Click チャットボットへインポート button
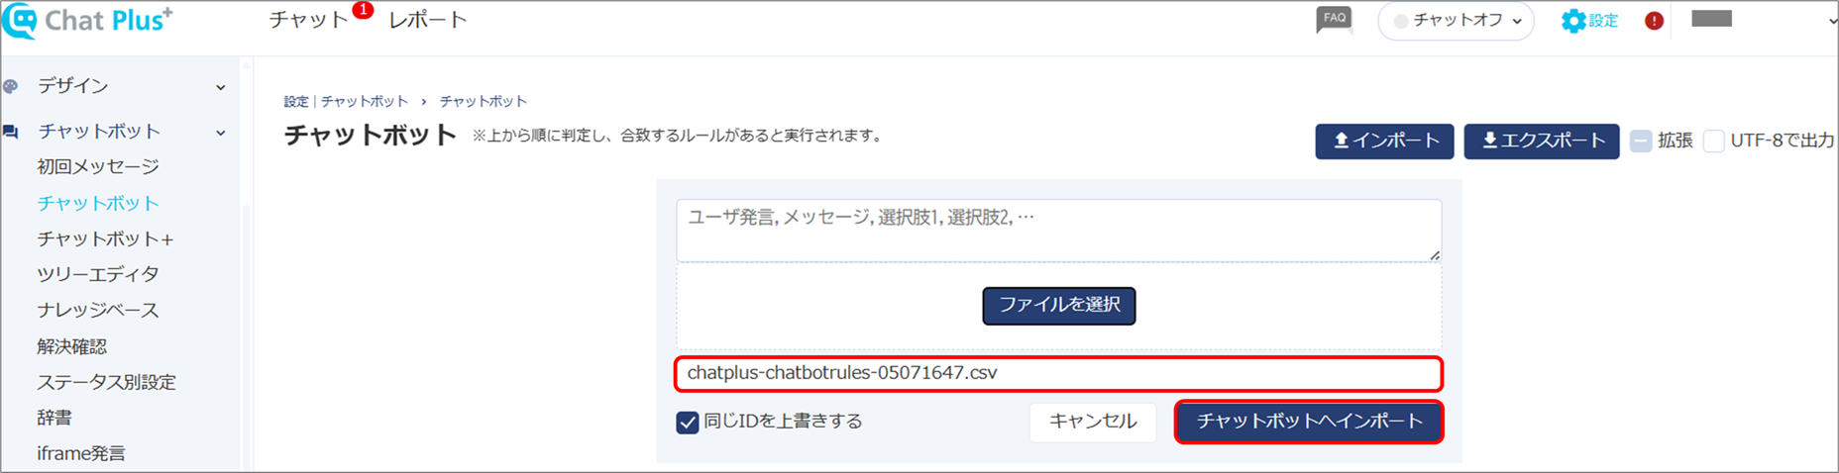The height and width of the screenshot is (473, 1839). click(1309, 422)
